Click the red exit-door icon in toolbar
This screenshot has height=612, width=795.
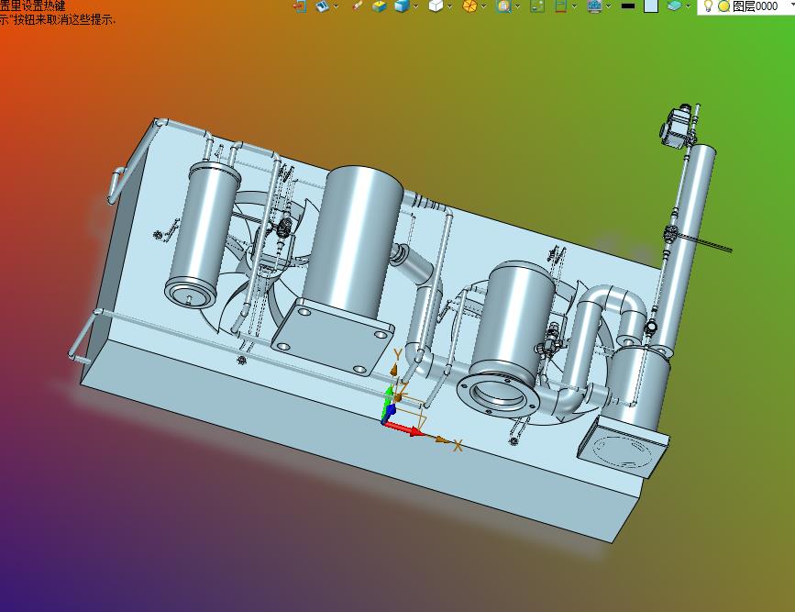coord(300,6)
